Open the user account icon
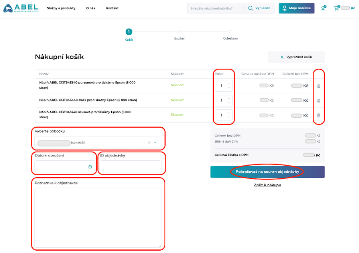The image size is (359, 253). pyautogui.click(x=323, y=8)
